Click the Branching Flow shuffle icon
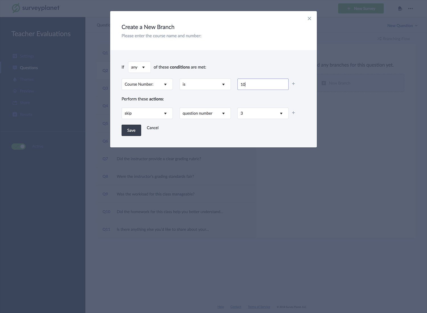This screenshot has height=313, width=427. 379,39
